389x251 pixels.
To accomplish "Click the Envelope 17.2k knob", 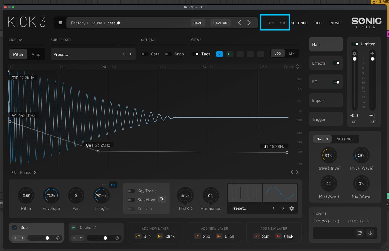I will (51, 196).
